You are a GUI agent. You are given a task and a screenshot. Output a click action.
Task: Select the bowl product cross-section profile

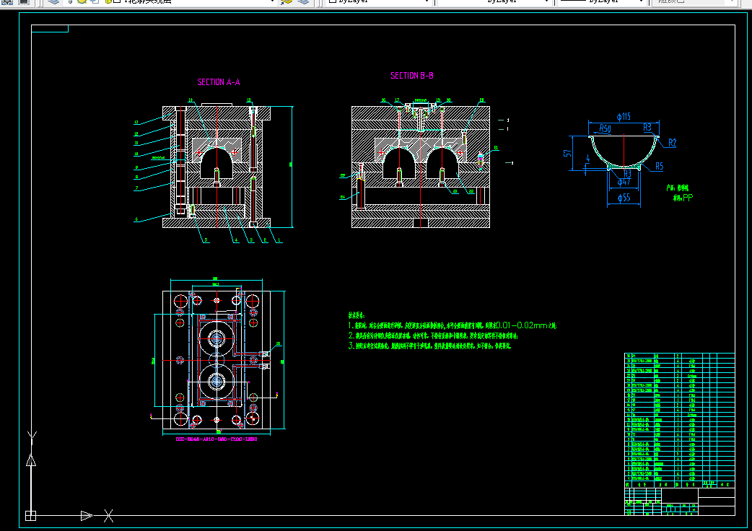pos(624,152)
